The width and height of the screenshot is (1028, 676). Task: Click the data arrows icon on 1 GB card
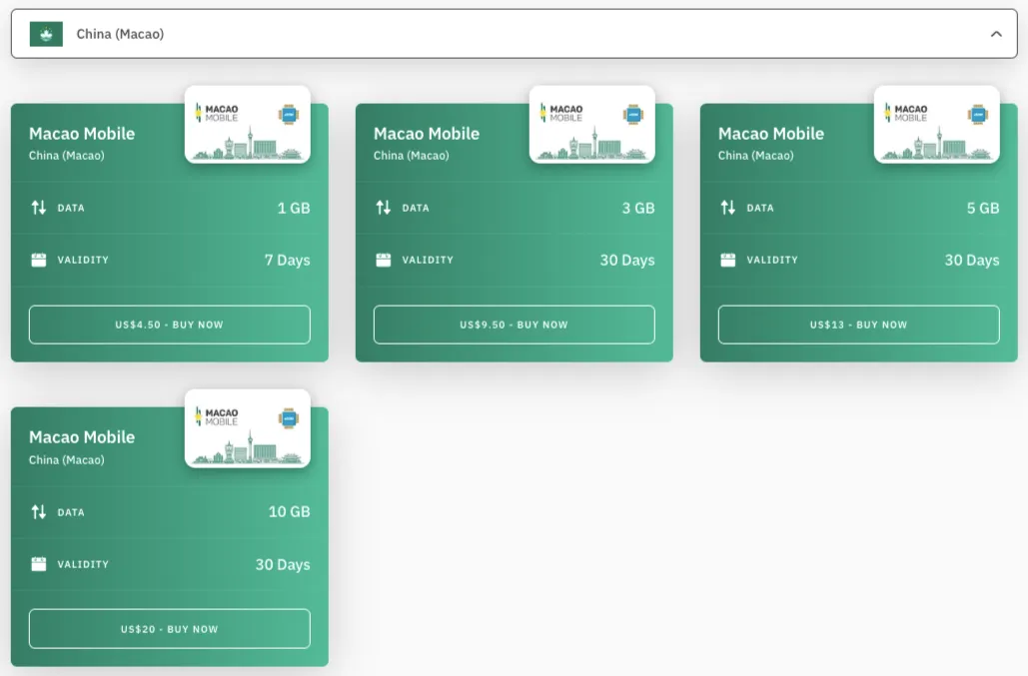[x=39, y=208]
